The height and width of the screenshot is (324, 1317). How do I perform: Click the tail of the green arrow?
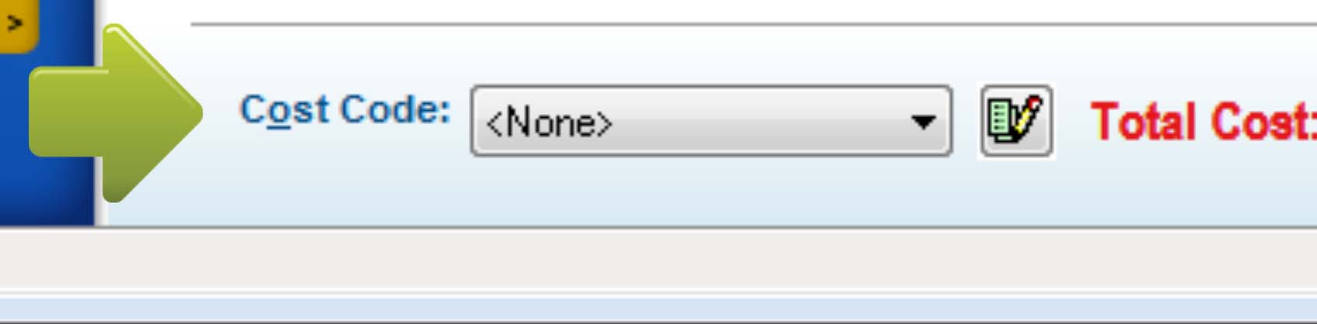[66, 113]
